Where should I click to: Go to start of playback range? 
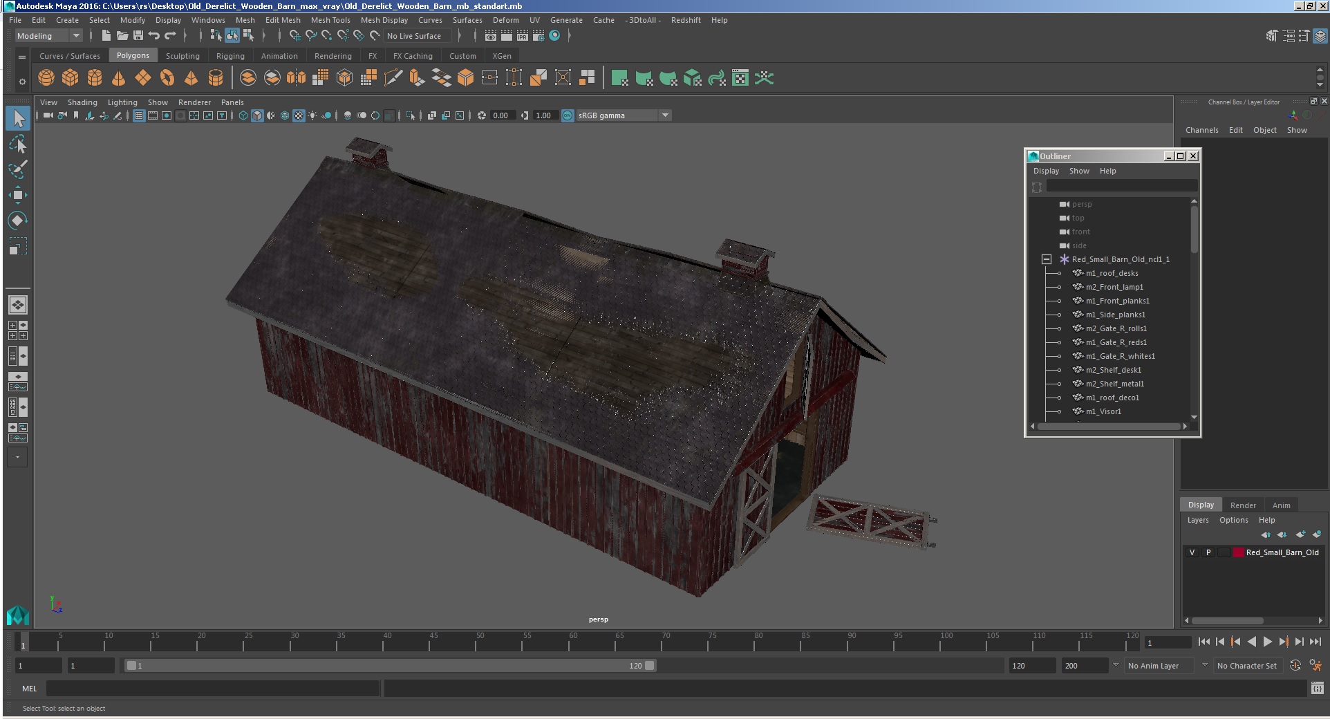[1203, 642]
